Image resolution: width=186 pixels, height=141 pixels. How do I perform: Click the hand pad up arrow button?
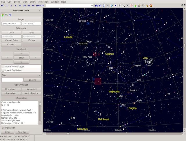[21, 53]
